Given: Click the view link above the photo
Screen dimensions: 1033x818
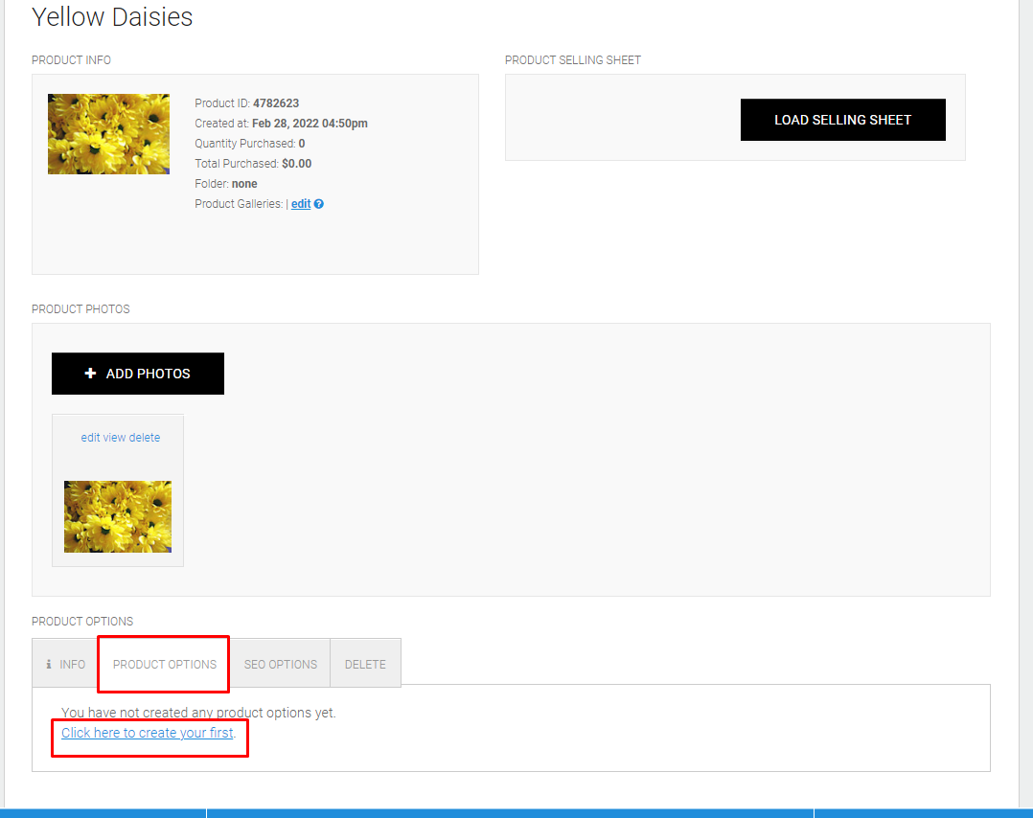Looking at the screenshot, I should [x=114, y=438].
